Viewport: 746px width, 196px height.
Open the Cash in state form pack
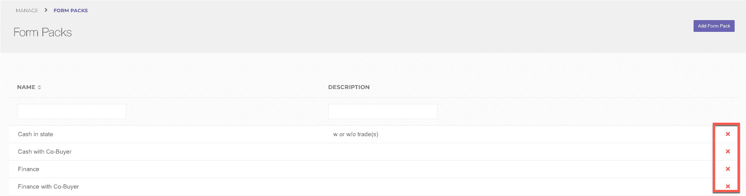pyautogui.click(x=35, y=134)
